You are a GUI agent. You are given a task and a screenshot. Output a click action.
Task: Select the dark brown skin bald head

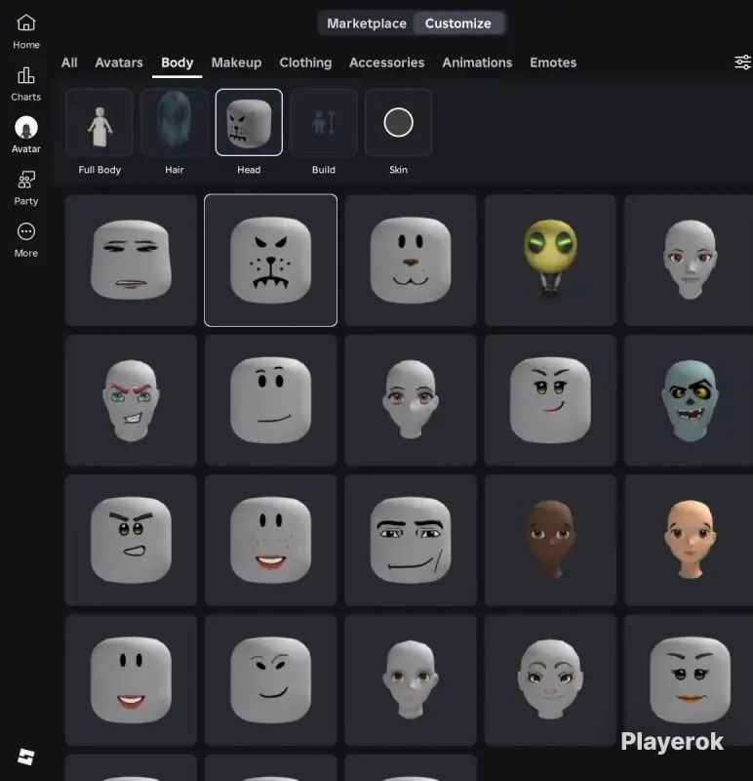pos(550,540)
